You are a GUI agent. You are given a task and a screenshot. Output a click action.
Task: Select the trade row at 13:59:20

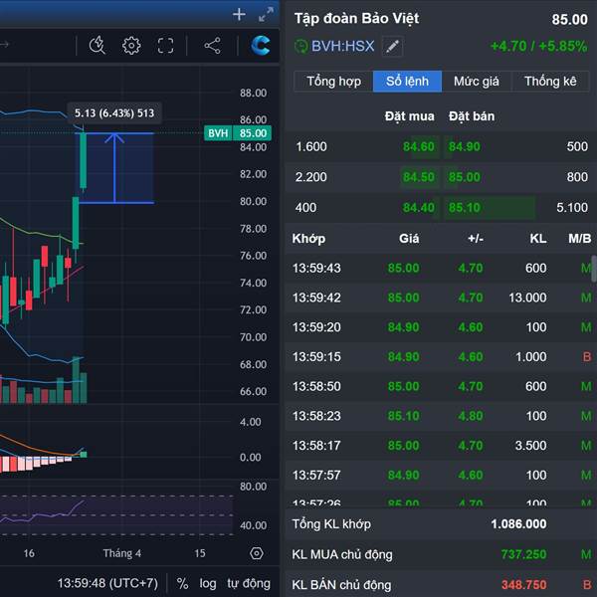point(441,327)
